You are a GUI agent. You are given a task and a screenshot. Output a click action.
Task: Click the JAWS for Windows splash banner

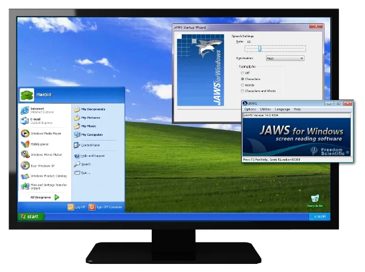pos(296,137)
